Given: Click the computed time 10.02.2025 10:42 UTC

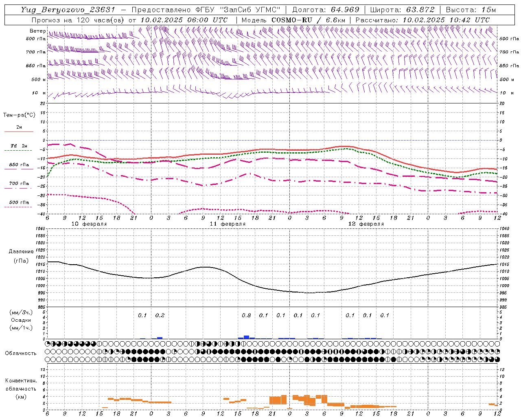Looking at the screenshot, I should (x=446, y=20).
